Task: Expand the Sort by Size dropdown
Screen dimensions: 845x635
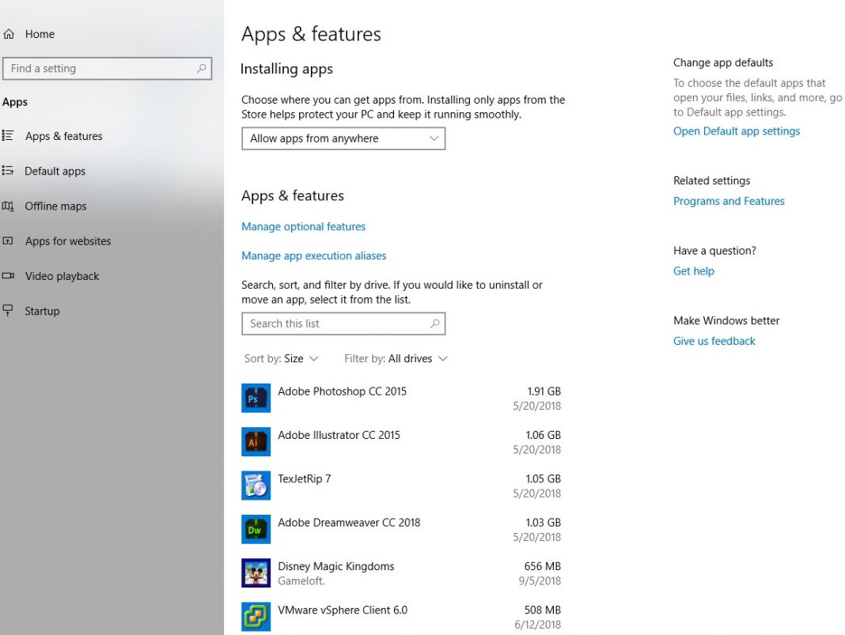Action: (282, 358)
